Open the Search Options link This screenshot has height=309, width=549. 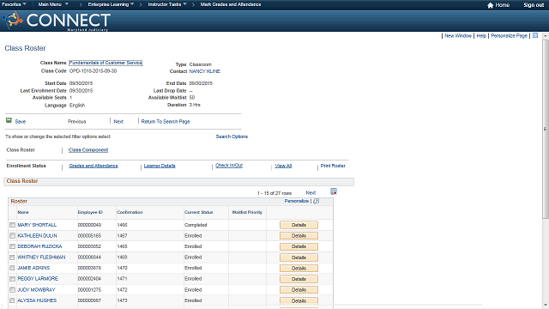click(x=232, y=136)
